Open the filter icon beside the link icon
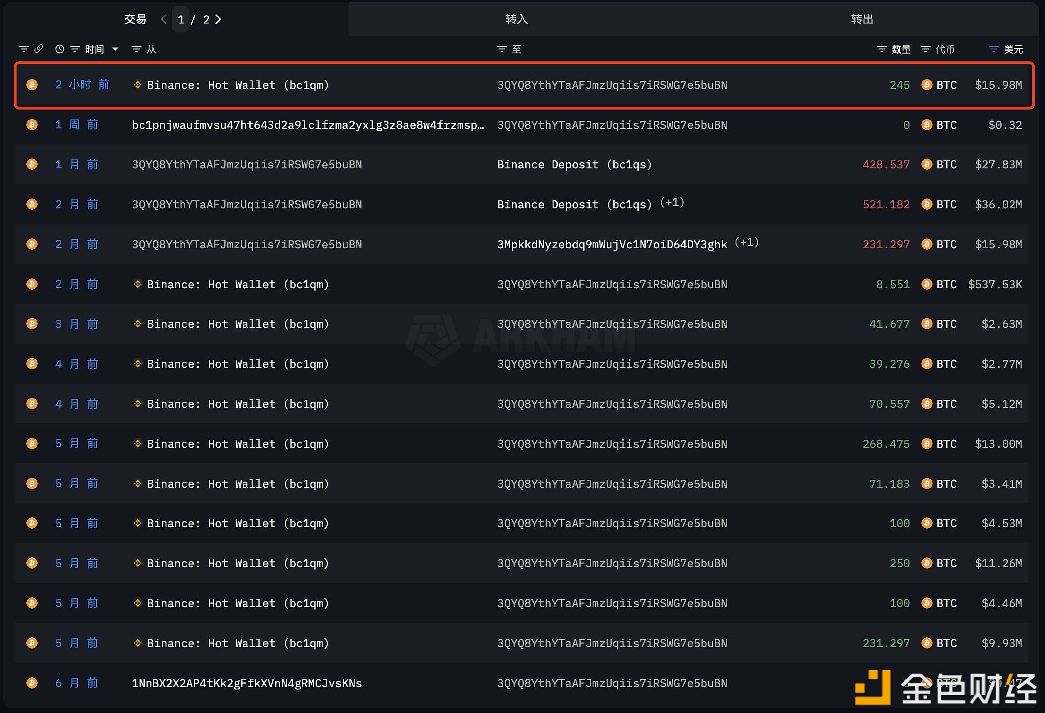The width and height of the screenshot is (1045, 713). (24, 49)
